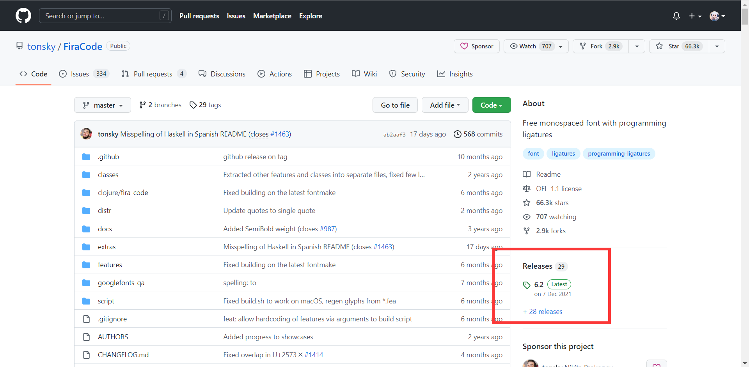Image resolution: width=749 pixels, height=367 pixels.
Task: Open the CHANGELOG.md file
Action: [x=123, y=355]
